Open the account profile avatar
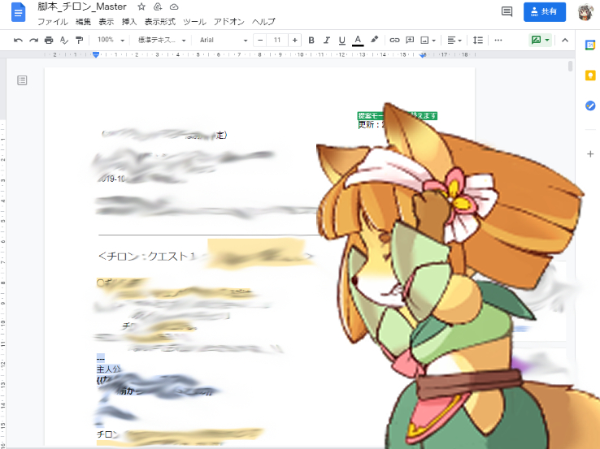This screenshot has width=600, height=449. click(586, 12)
